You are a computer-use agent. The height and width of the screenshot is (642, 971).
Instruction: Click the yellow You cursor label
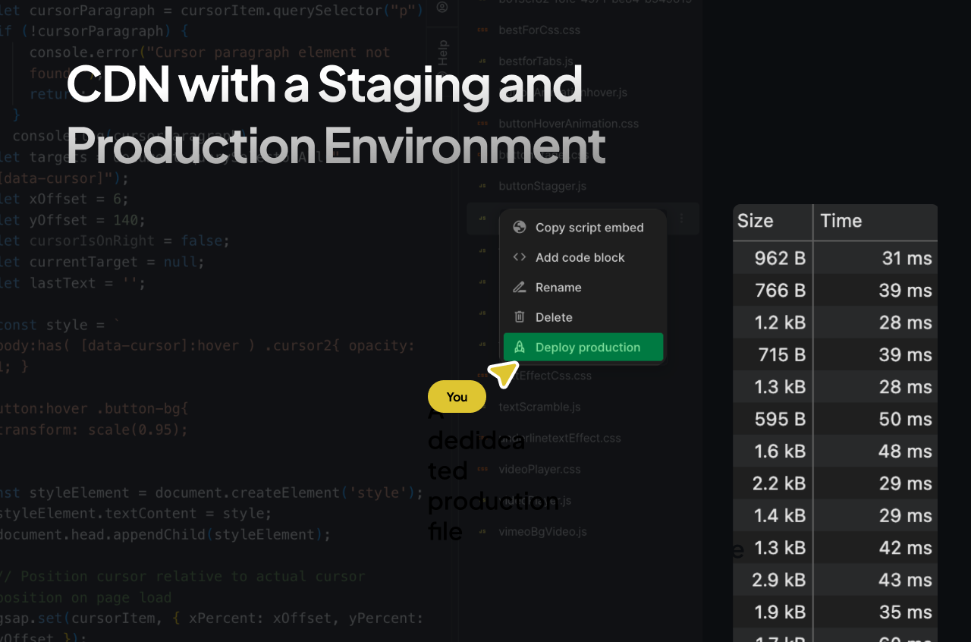457,397
